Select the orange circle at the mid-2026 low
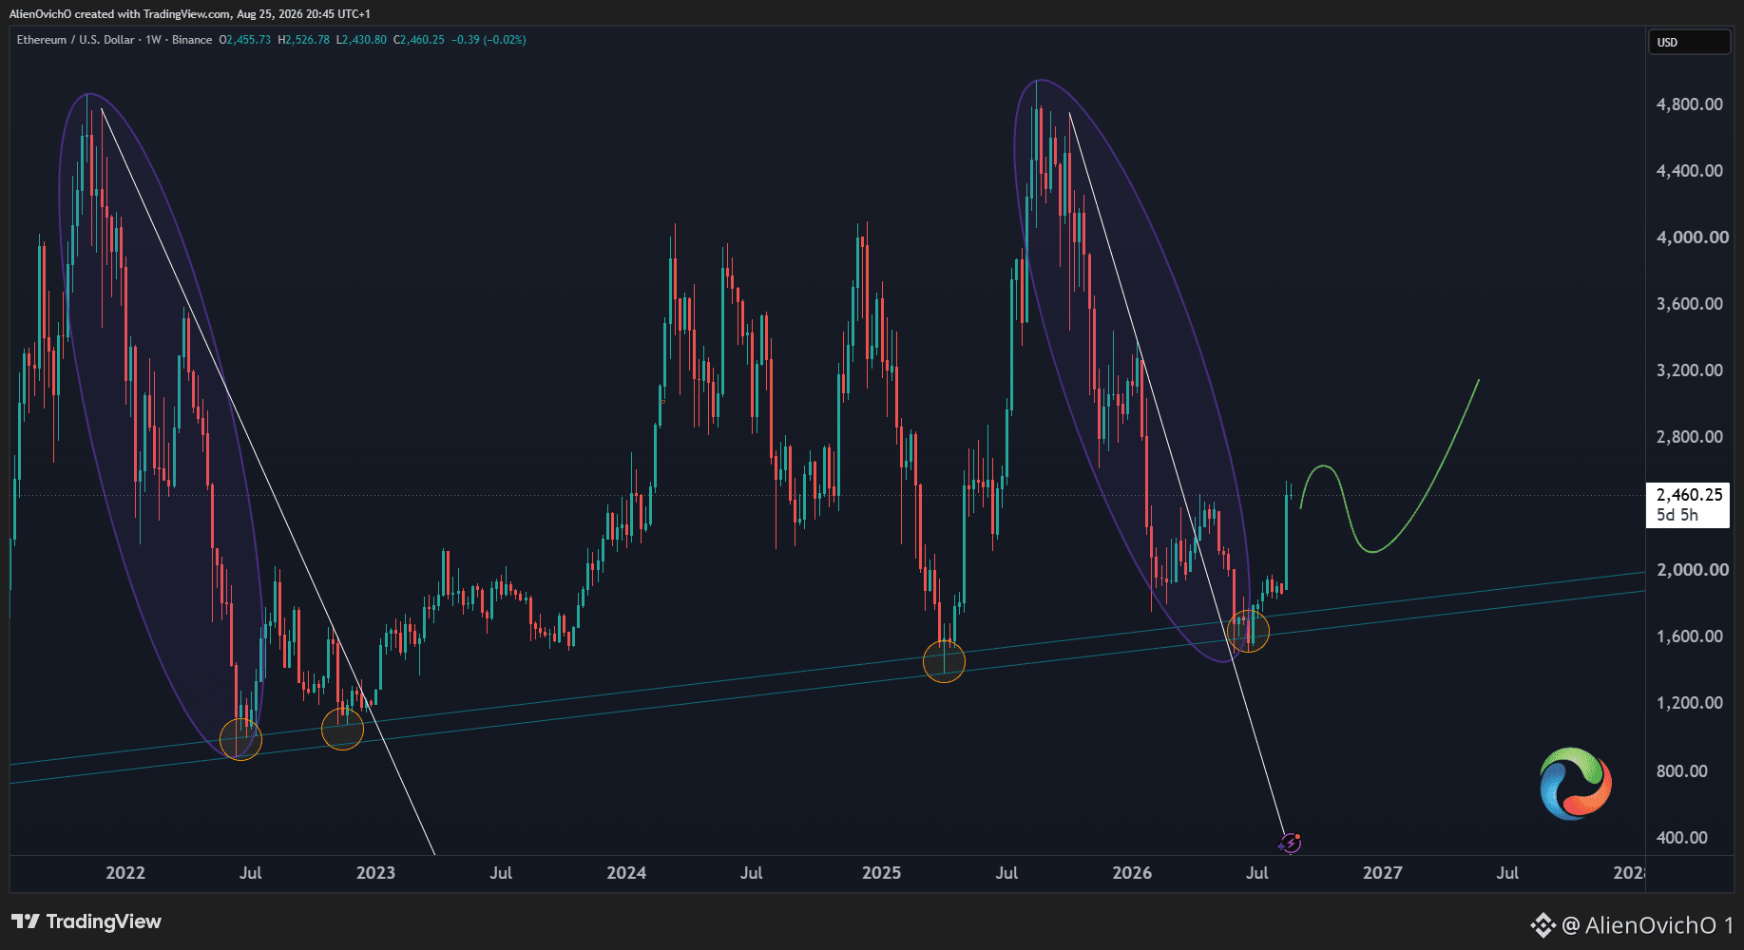The height and width of the screenshot is (950, 1744). [1248, 631]
